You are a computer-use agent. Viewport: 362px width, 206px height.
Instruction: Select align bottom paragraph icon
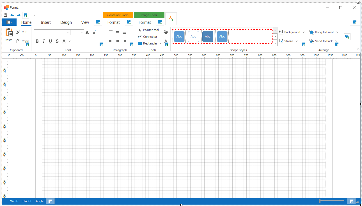point(124,32)
